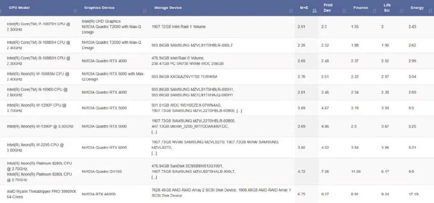Click the sort arrows beside Life Sci

coord(402,11)
